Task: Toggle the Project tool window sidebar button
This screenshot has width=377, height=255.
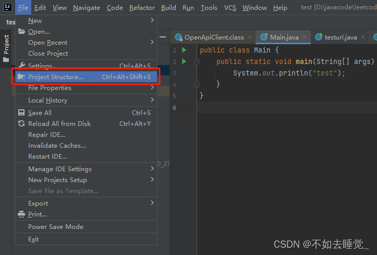Action: click(6, 48)
